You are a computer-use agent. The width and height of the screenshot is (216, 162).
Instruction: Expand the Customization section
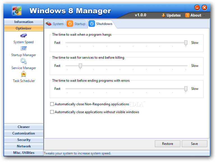(24, 133)
